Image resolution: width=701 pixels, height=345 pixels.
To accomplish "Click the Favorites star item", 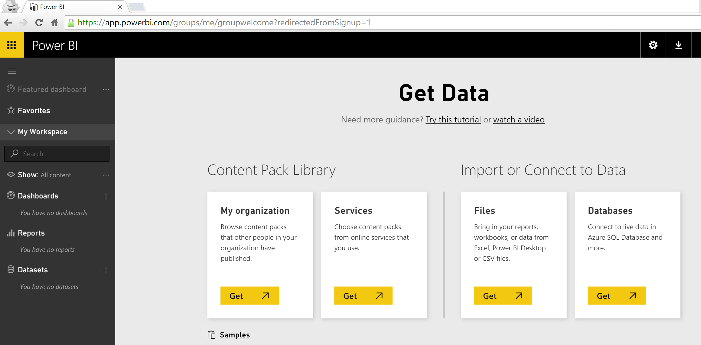I will click(34, 110).
